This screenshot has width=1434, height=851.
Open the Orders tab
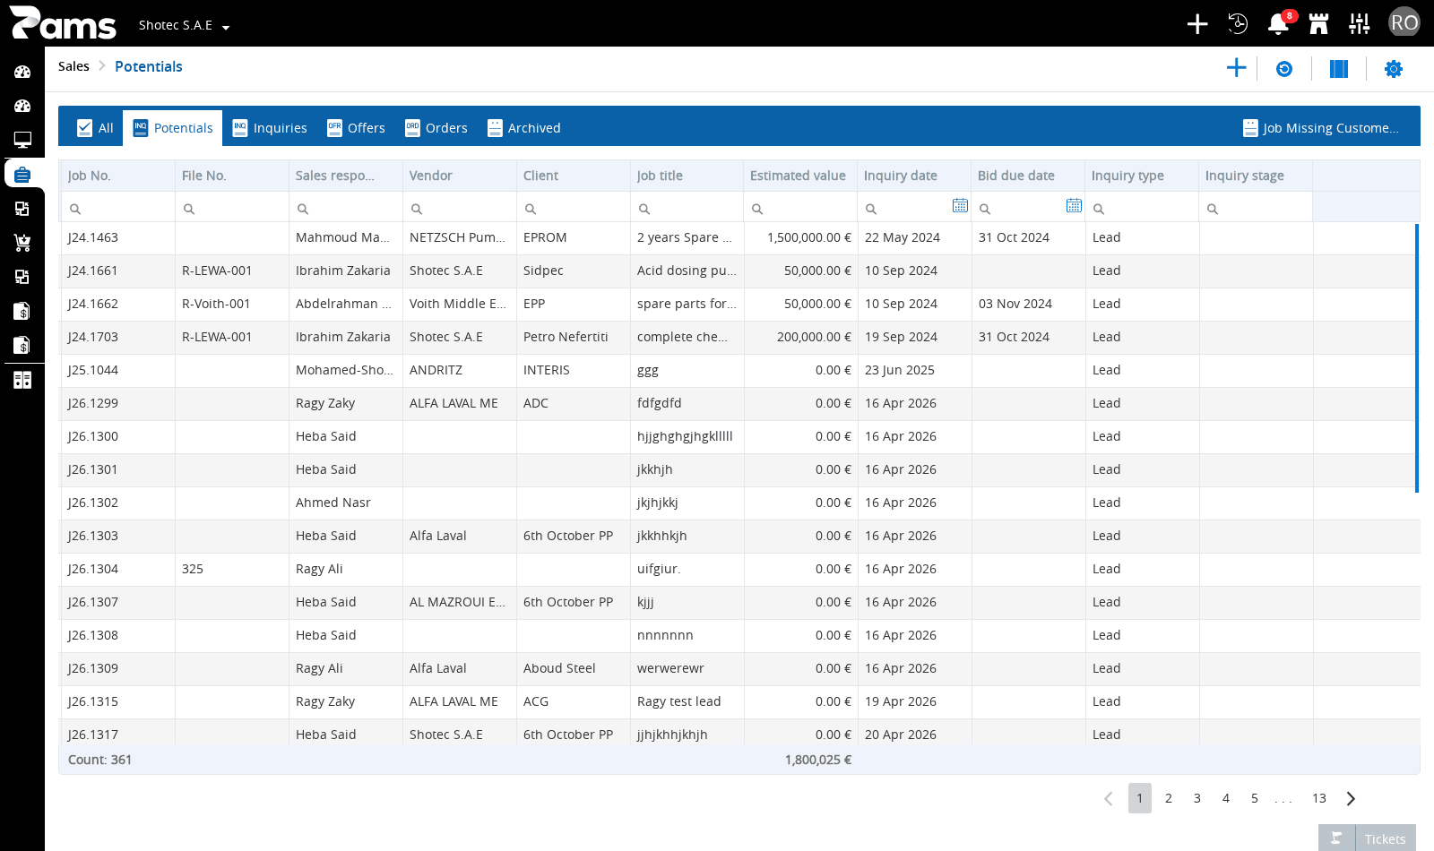click(x=436, y=128)
